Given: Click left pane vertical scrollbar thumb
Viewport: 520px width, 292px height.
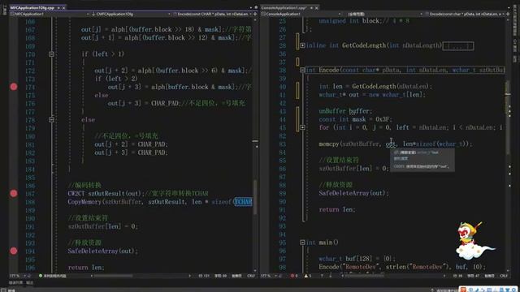Looking at the screenshot, I should tap(255, 197).
